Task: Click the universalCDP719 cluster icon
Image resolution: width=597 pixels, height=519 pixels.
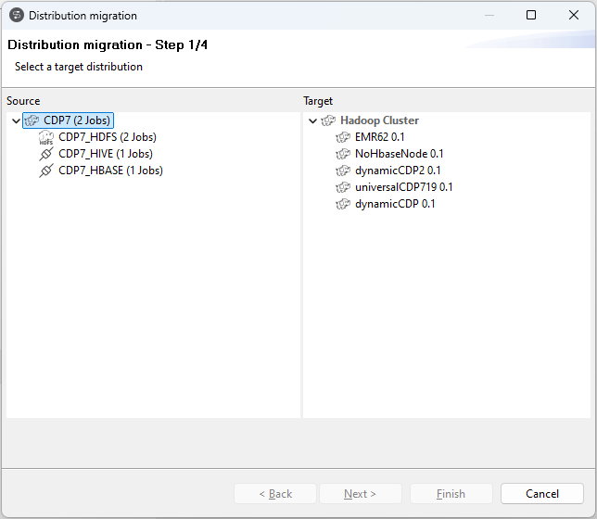Action: coord(343,187)
